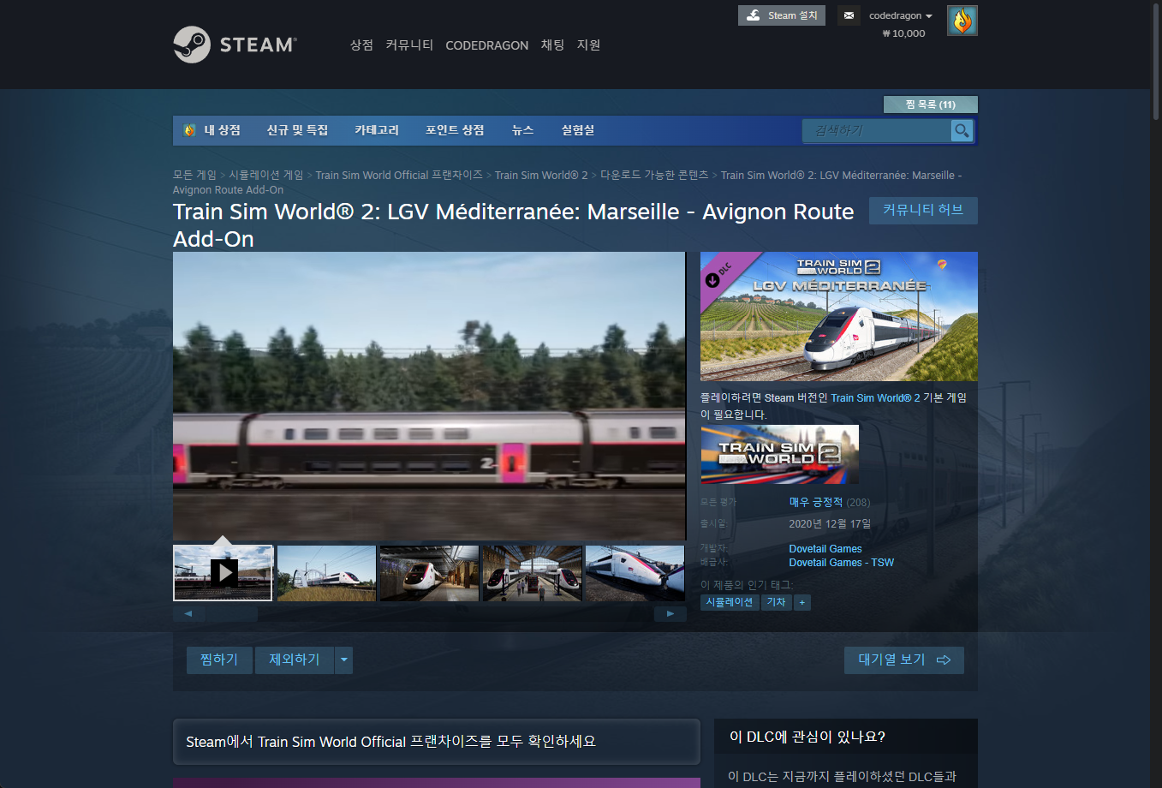
Task: Click 시뮬레이션 게임 breadcrumb link
Action: coord(266,175)
